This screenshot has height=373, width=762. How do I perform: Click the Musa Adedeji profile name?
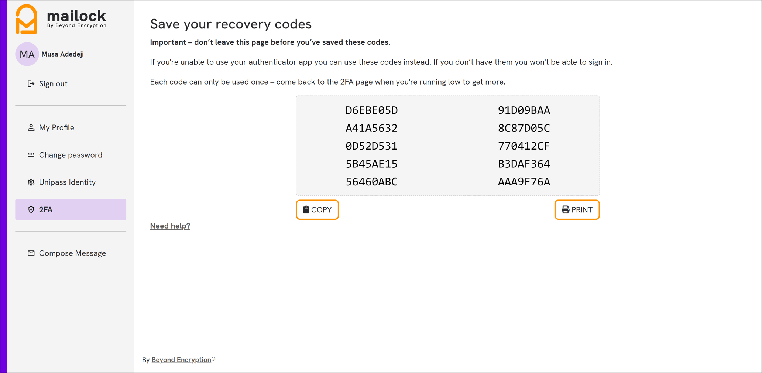(62, 54)
